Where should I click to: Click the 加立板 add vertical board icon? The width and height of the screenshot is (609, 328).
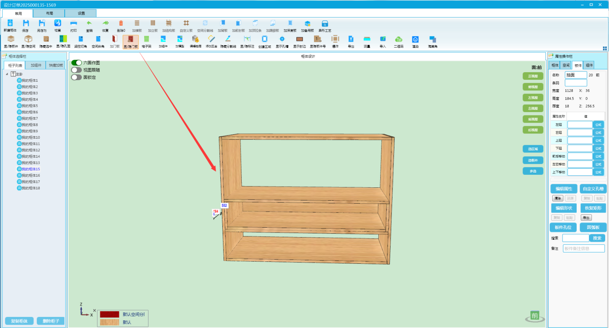click(153, 23)
